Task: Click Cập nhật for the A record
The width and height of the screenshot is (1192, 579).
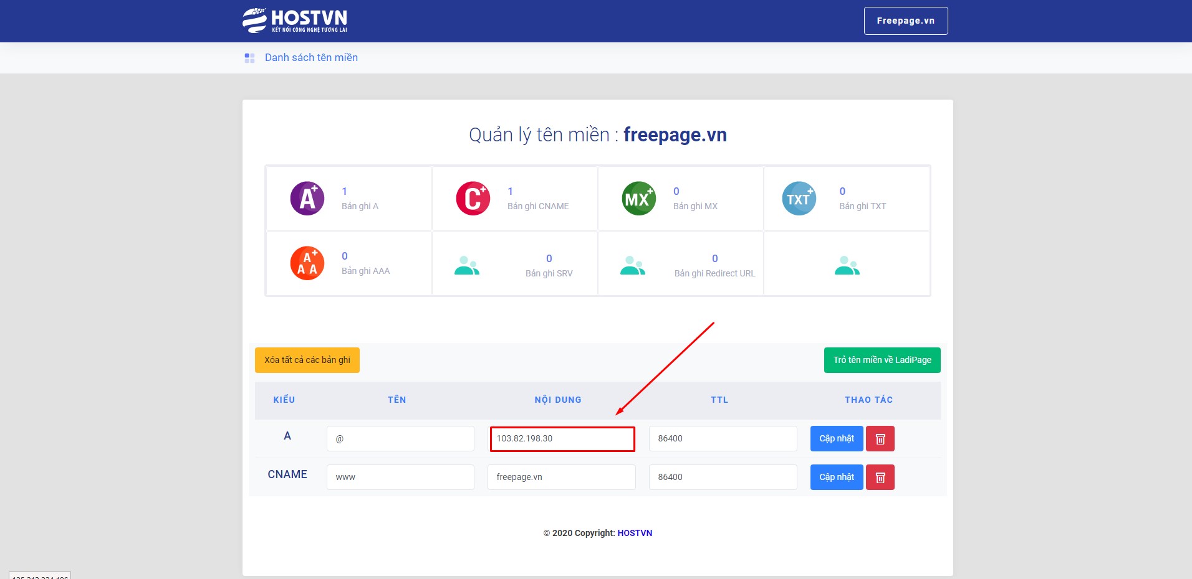Action: pos(837,438)
